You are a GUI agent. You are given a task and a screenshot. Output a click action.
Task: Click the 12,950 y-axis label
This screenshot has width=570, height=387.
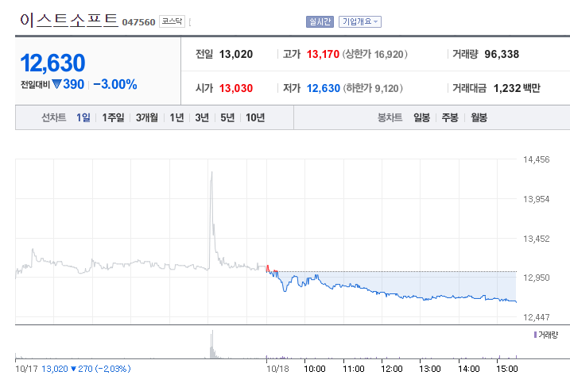(536, 278)
